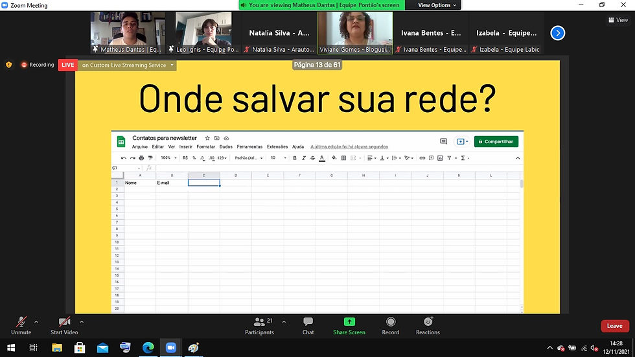635x357 pixels.
Task: Open video options arrow beside Start Video
Action: point(82,322)
